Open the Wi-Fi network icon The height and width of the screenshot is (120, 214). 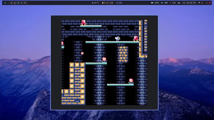click(x=199, y=3)
